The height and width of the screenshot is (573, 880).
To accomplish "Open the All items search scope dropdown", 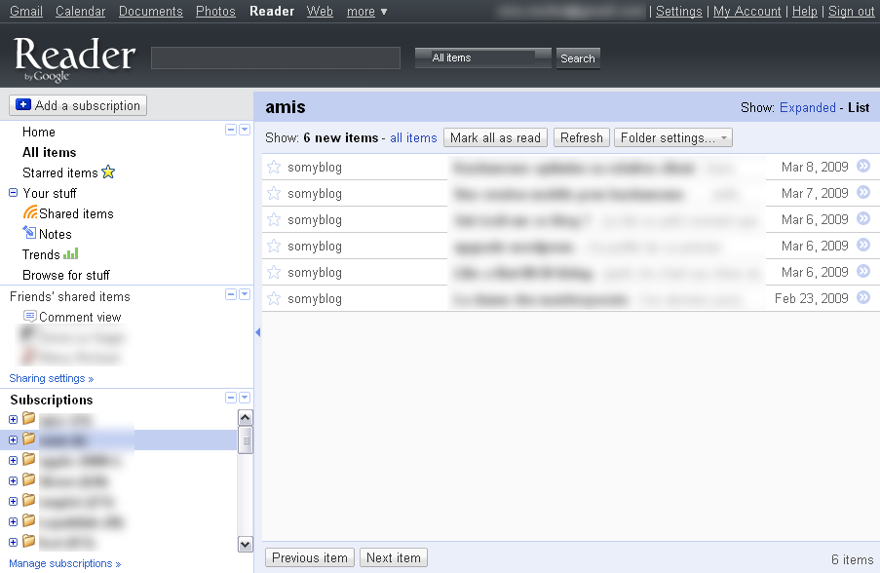I will (483, 57).
